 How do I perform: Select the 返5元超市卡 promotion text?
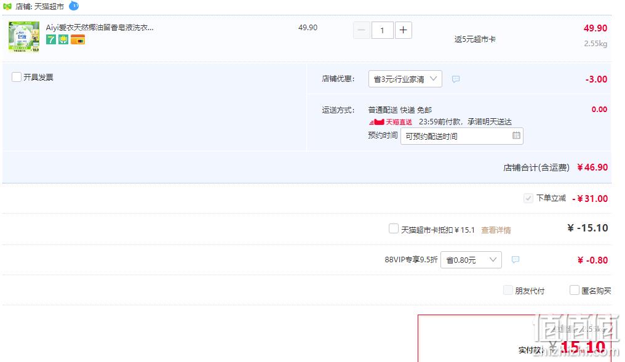475,39
